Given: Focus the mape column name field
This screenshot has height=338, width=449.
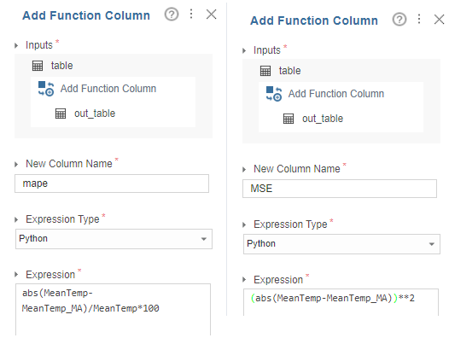Looking at the screenshot, I should [112, 184].
